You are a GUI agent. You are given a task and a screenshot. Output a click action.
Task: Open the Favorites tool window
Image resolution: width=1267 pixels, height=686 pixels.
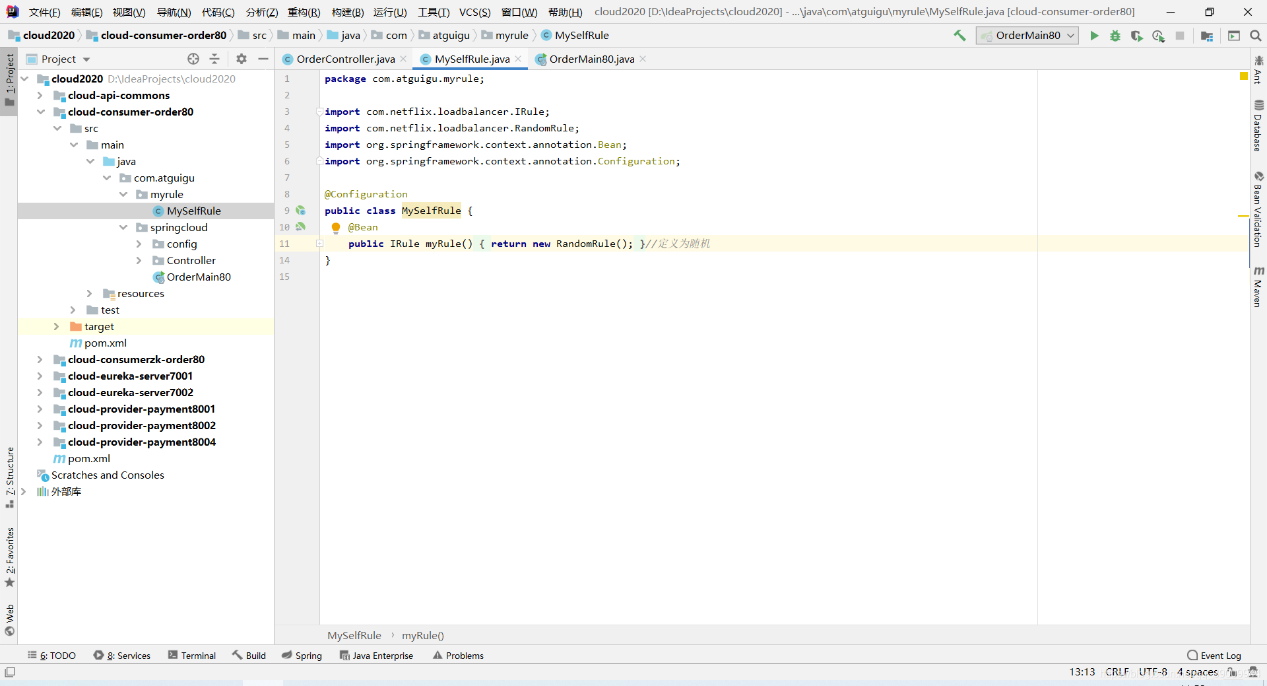(x=9, y=557)
